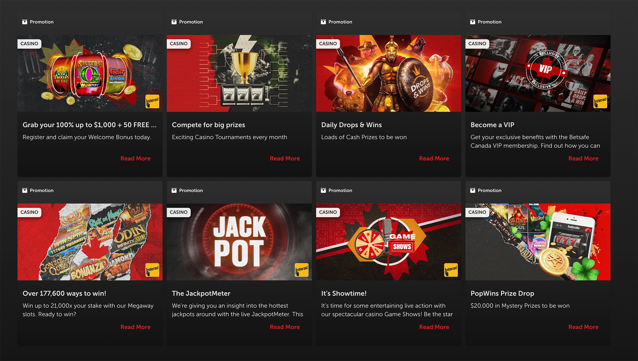This screenshot has height=361, width=638.
Task: Open Read More for the Welcome Bonus offer
Action: [x=135, y=158]
